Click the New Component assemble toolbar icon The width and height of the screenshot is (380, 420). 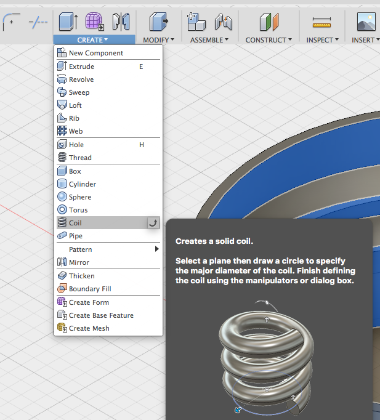[x=196, y=22]
